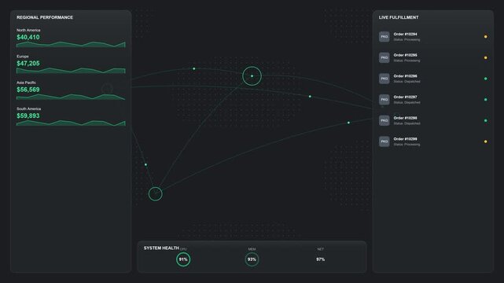The height and width of the screenshot is (283, 504).
Task: Click the NET 97% reading
Action: 321,259
